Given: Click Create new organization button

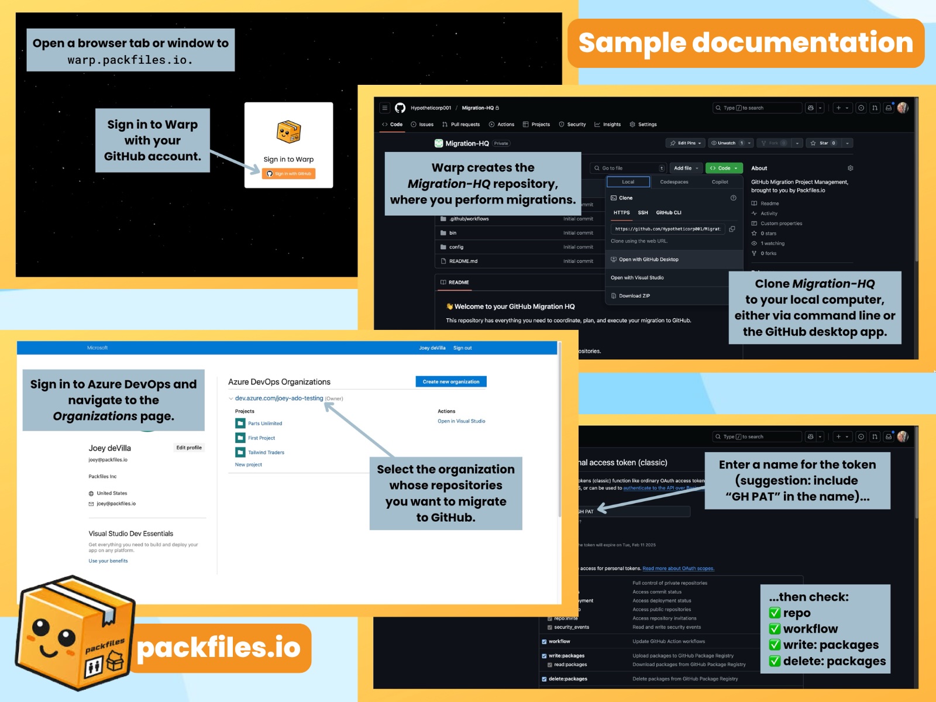Looking at the screenshot, I should pos(451,381).
